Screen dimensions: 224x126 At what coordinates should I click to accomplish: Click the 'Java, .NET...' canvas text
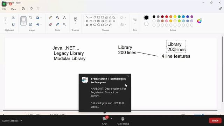pyautogui.click(x=66, y=48)
